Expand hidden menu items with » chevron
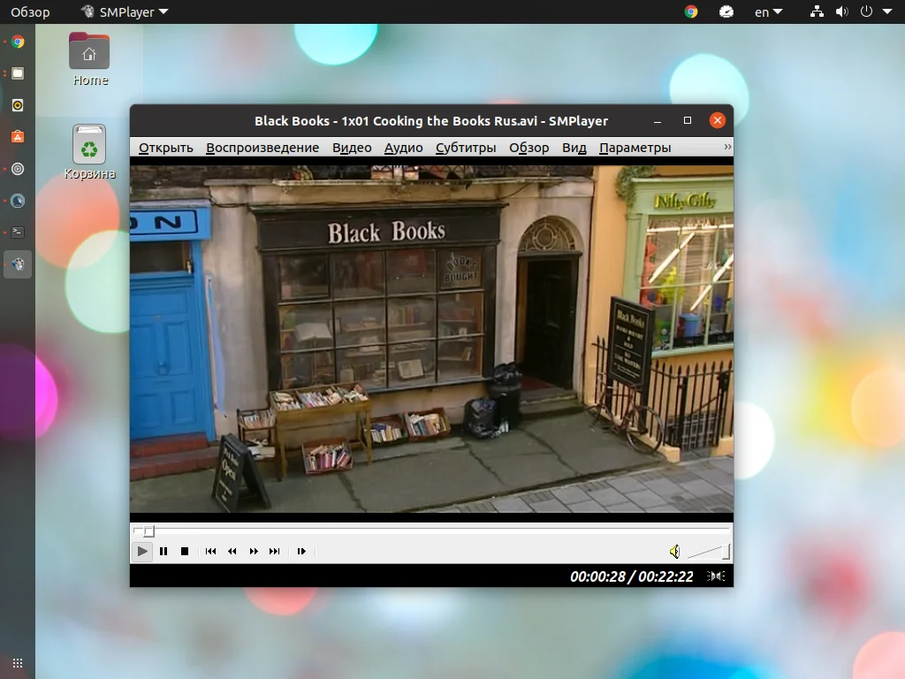 point(727,148)
